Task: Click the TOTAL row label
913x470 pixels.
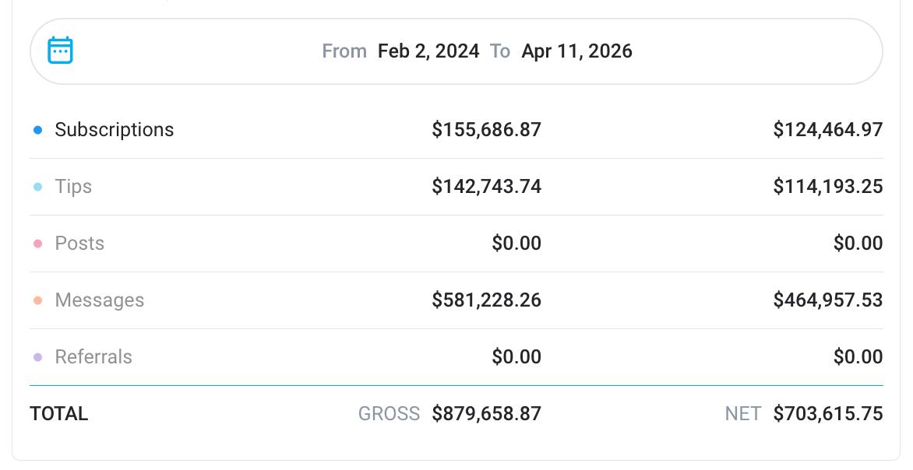Action: point(58,414)
